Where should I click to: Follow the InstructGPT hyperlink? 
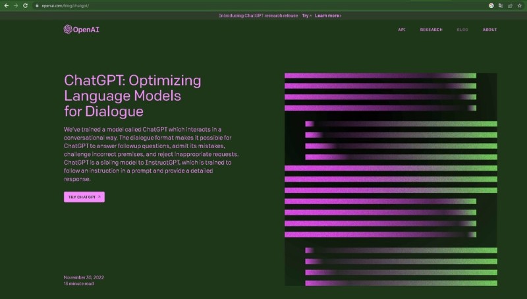[x=162, y=162]
